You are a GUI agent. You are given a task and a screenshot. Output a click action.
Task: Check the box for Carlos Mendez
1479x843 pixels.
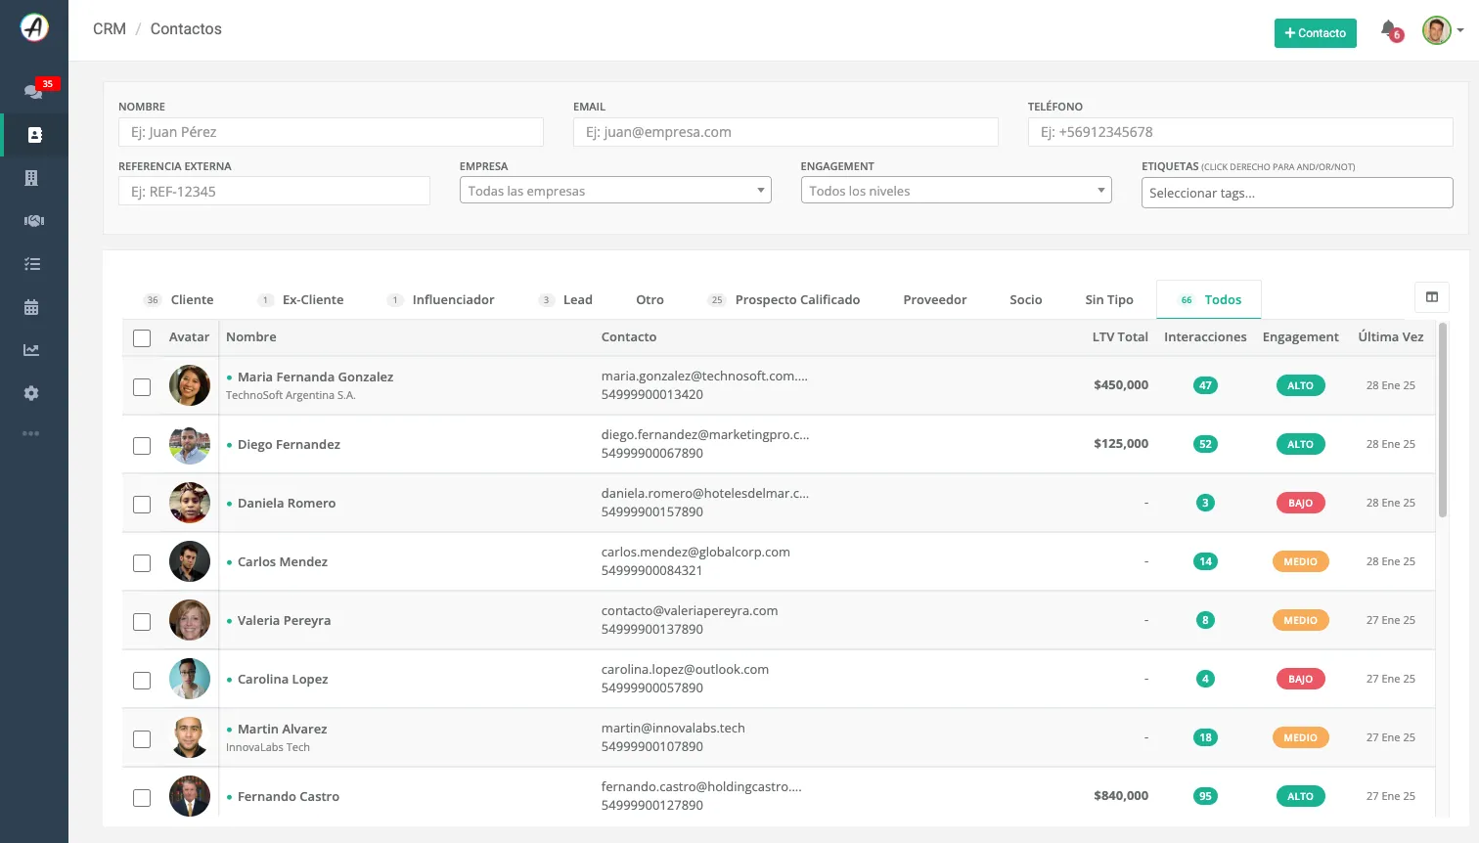142,562
